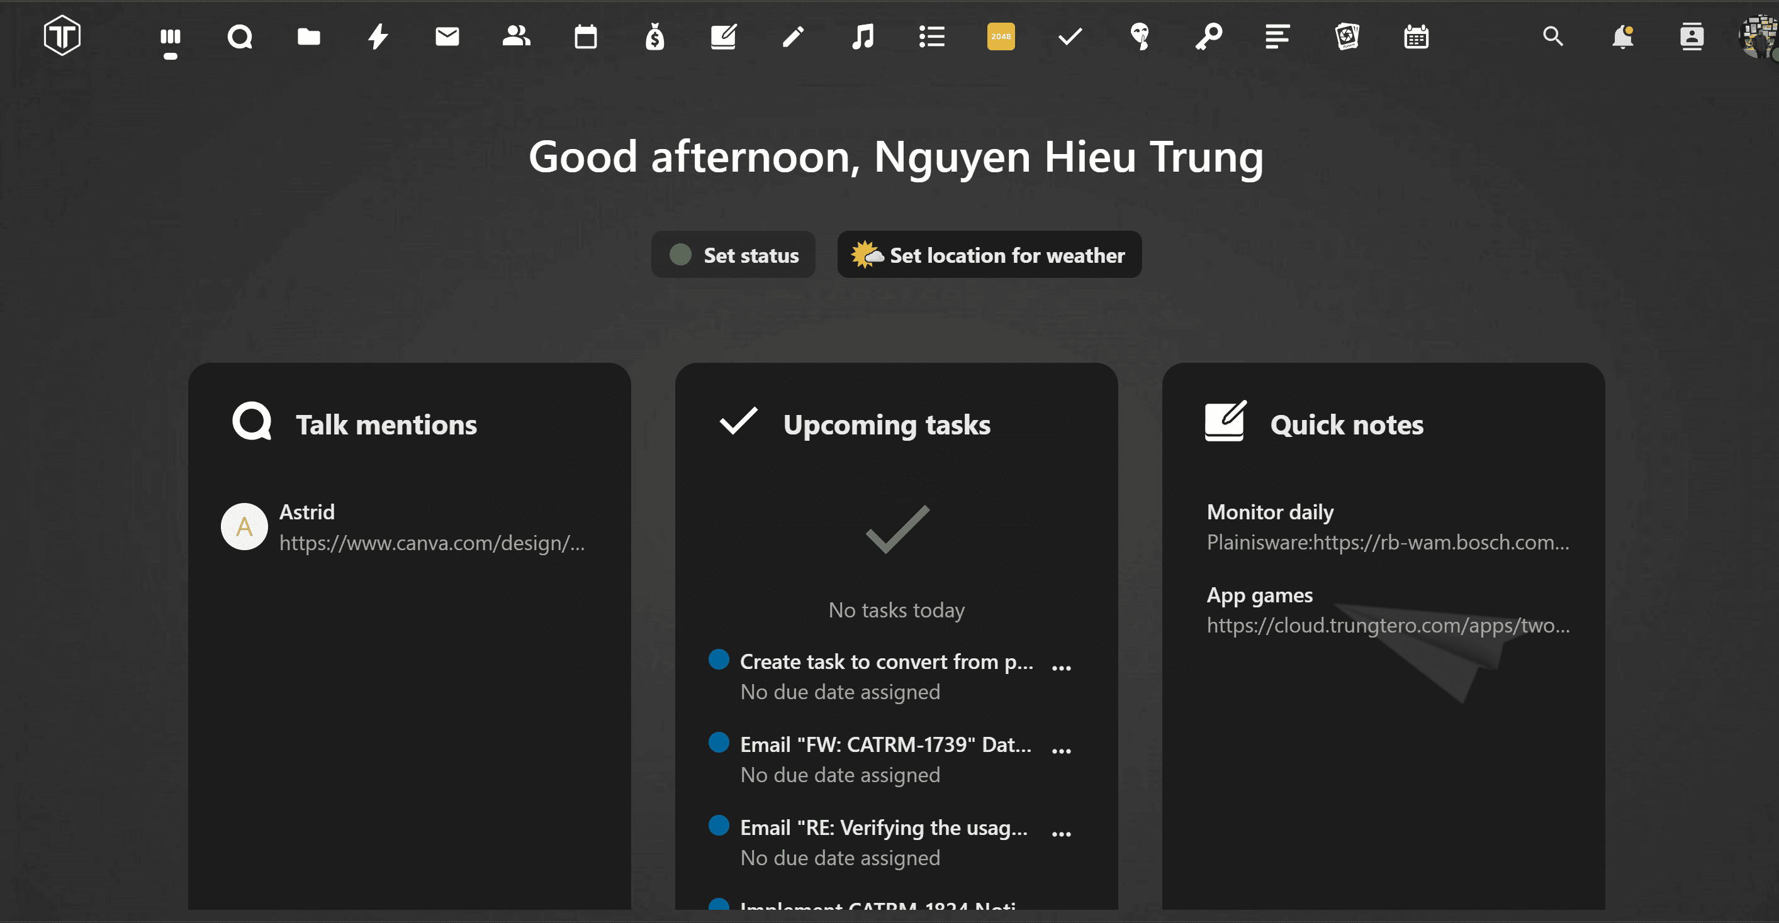
Task: Open the Talk app in top bar
Action: pyautogui.click(x=240, y=36)
